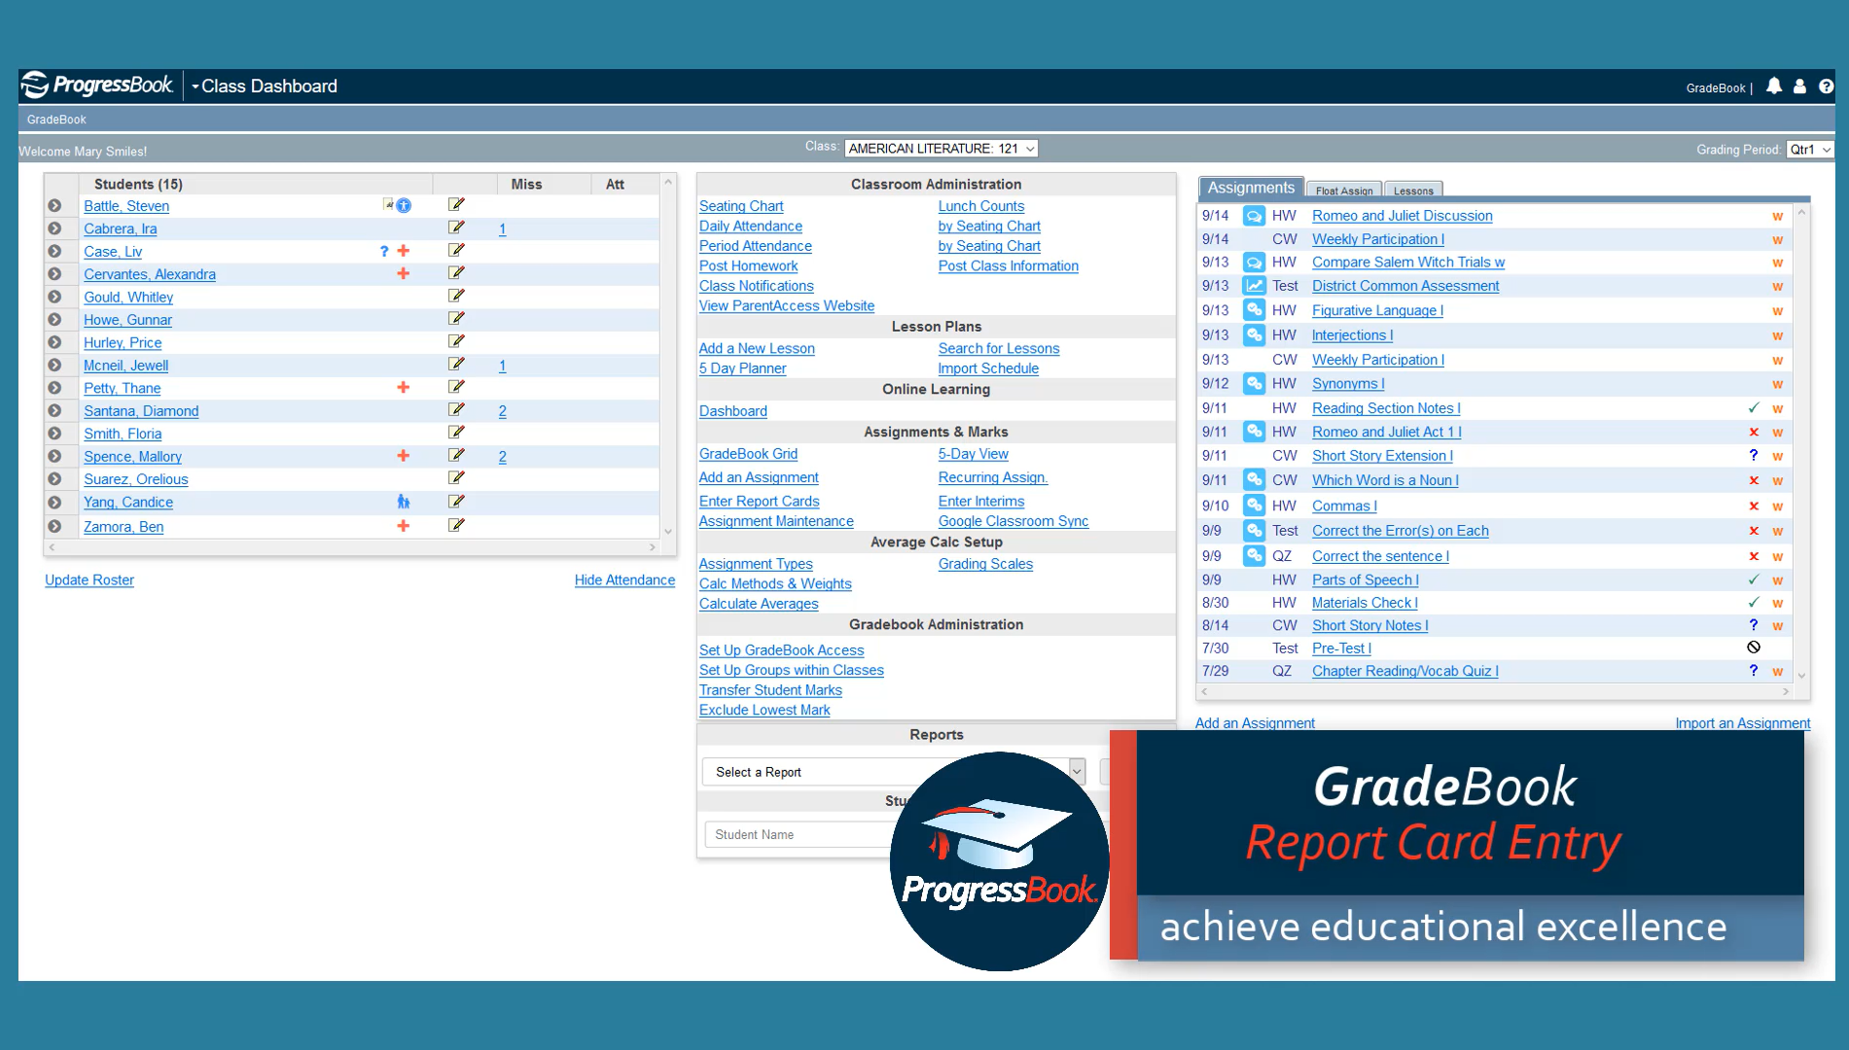
Task: Click orange W icon for Weekly Participation 9/14
Action: (x=1777, y=239)
